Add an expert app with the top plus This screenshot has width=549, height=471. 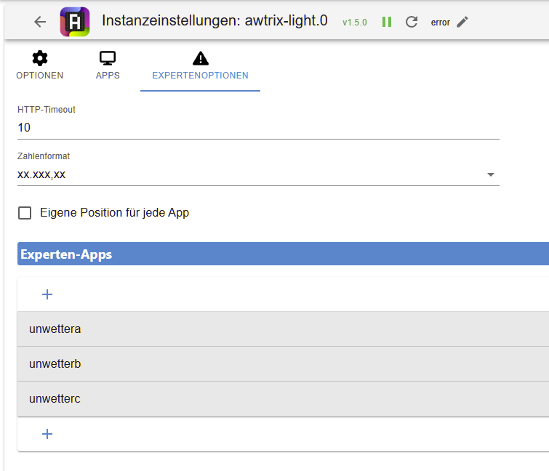coord(47,294)
